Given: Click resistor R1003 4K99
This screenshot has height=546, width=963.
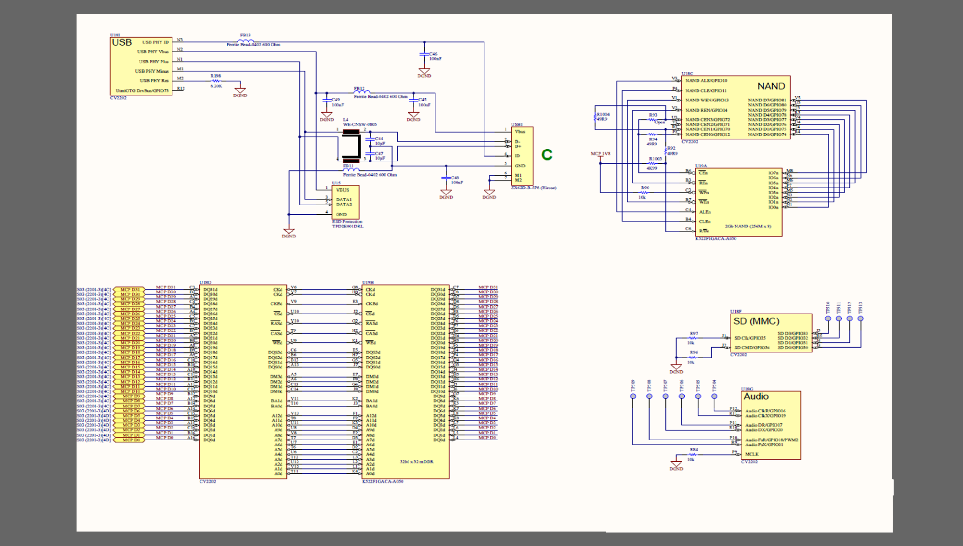Looking at the screenshot, I should [652, 163].
